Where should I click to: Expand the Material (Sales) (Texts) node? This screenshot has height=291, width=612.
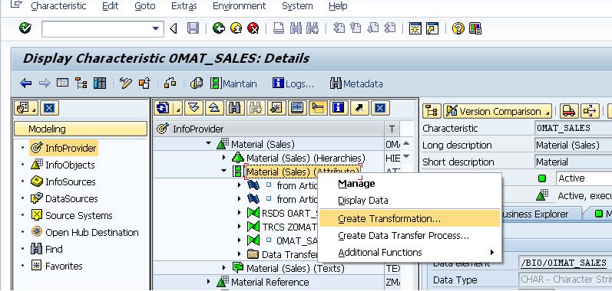pos(223,268)
